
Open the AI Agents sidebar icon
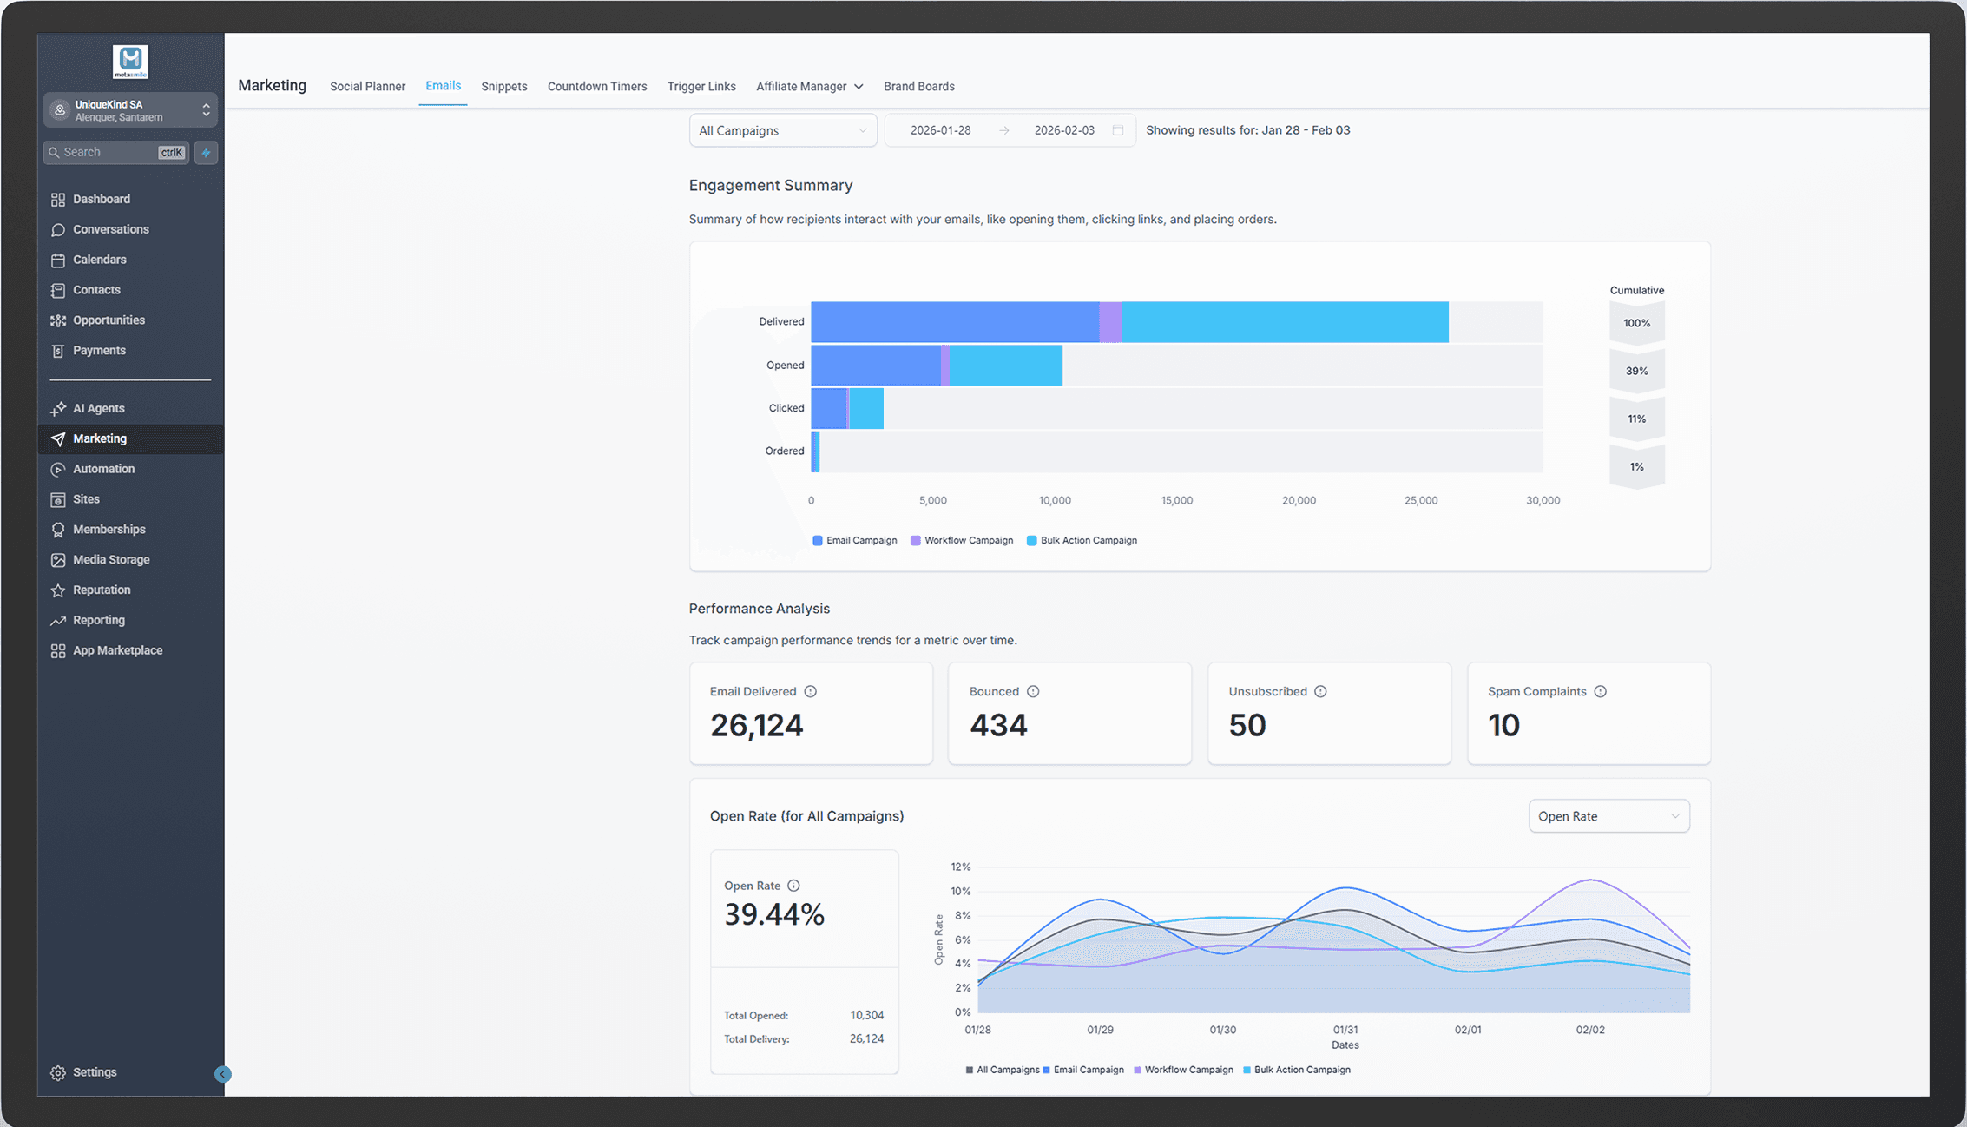(x=58, y=408)
